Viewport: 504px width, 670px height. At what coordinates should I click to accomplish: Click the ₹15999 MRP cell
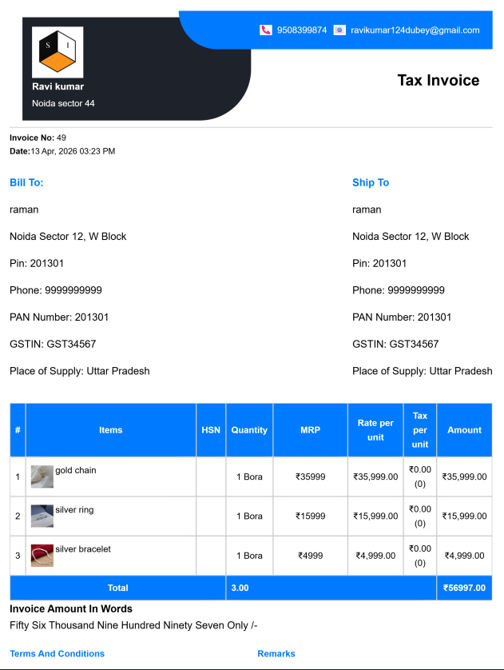coord(310,516)
